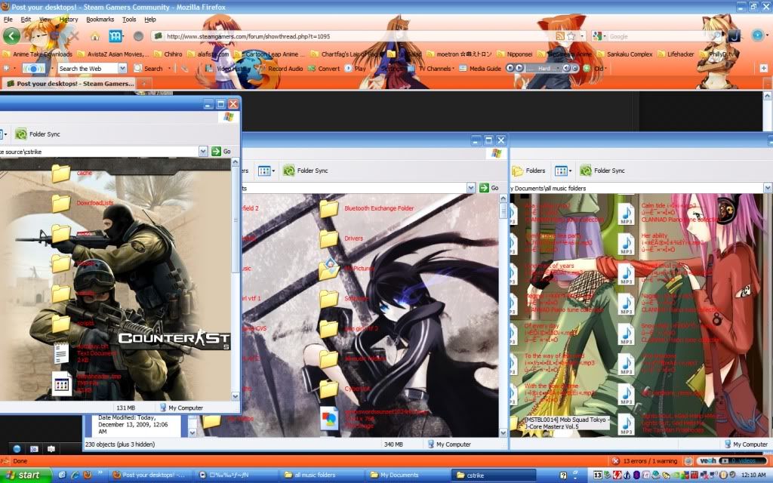The image size is (773, 483).
Task: Click the Play button in Veoh toolbar
Action: tap(356, 69)
